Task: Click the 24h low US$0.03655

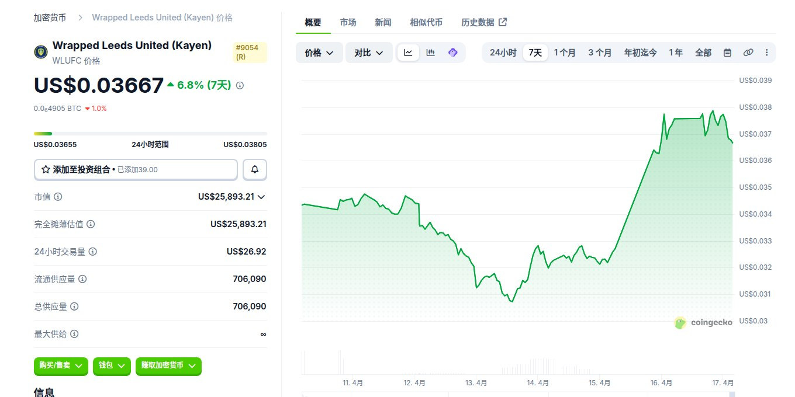Action: tap(56, 145)
